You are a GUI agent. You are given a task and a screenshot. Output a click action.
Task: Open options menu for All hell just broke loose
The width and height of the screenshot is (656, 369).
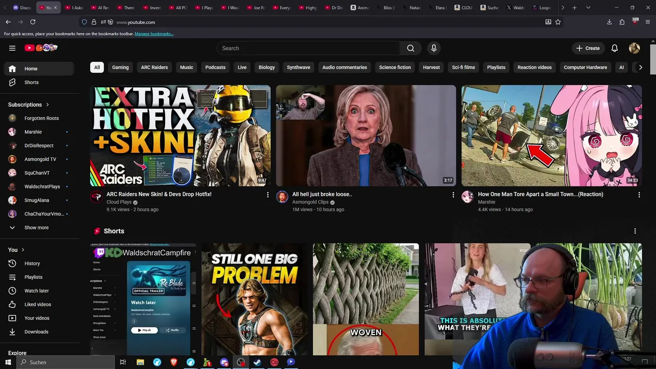(x=453, y=195)
